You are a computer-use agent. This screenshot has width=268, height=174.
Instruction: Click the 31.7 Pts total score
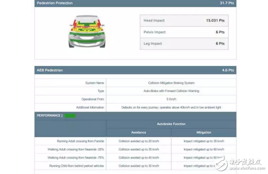pyautogui.click(x=227, y=3)
